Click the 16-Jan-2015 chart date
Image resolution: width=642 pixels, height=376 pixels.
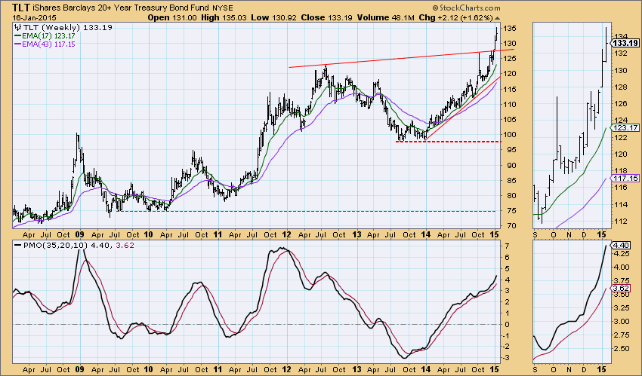click(35, 17)
